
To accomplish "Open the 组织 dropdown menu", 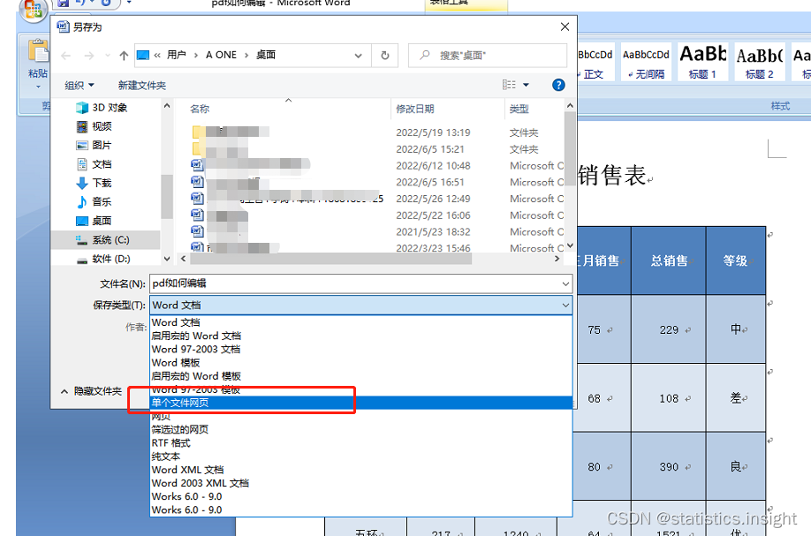I will 80,85.
